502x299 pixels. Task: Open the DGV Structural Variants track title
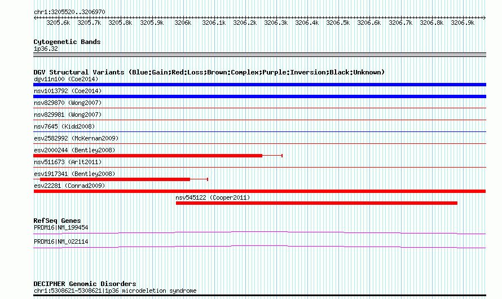click(x=209, y=72)
